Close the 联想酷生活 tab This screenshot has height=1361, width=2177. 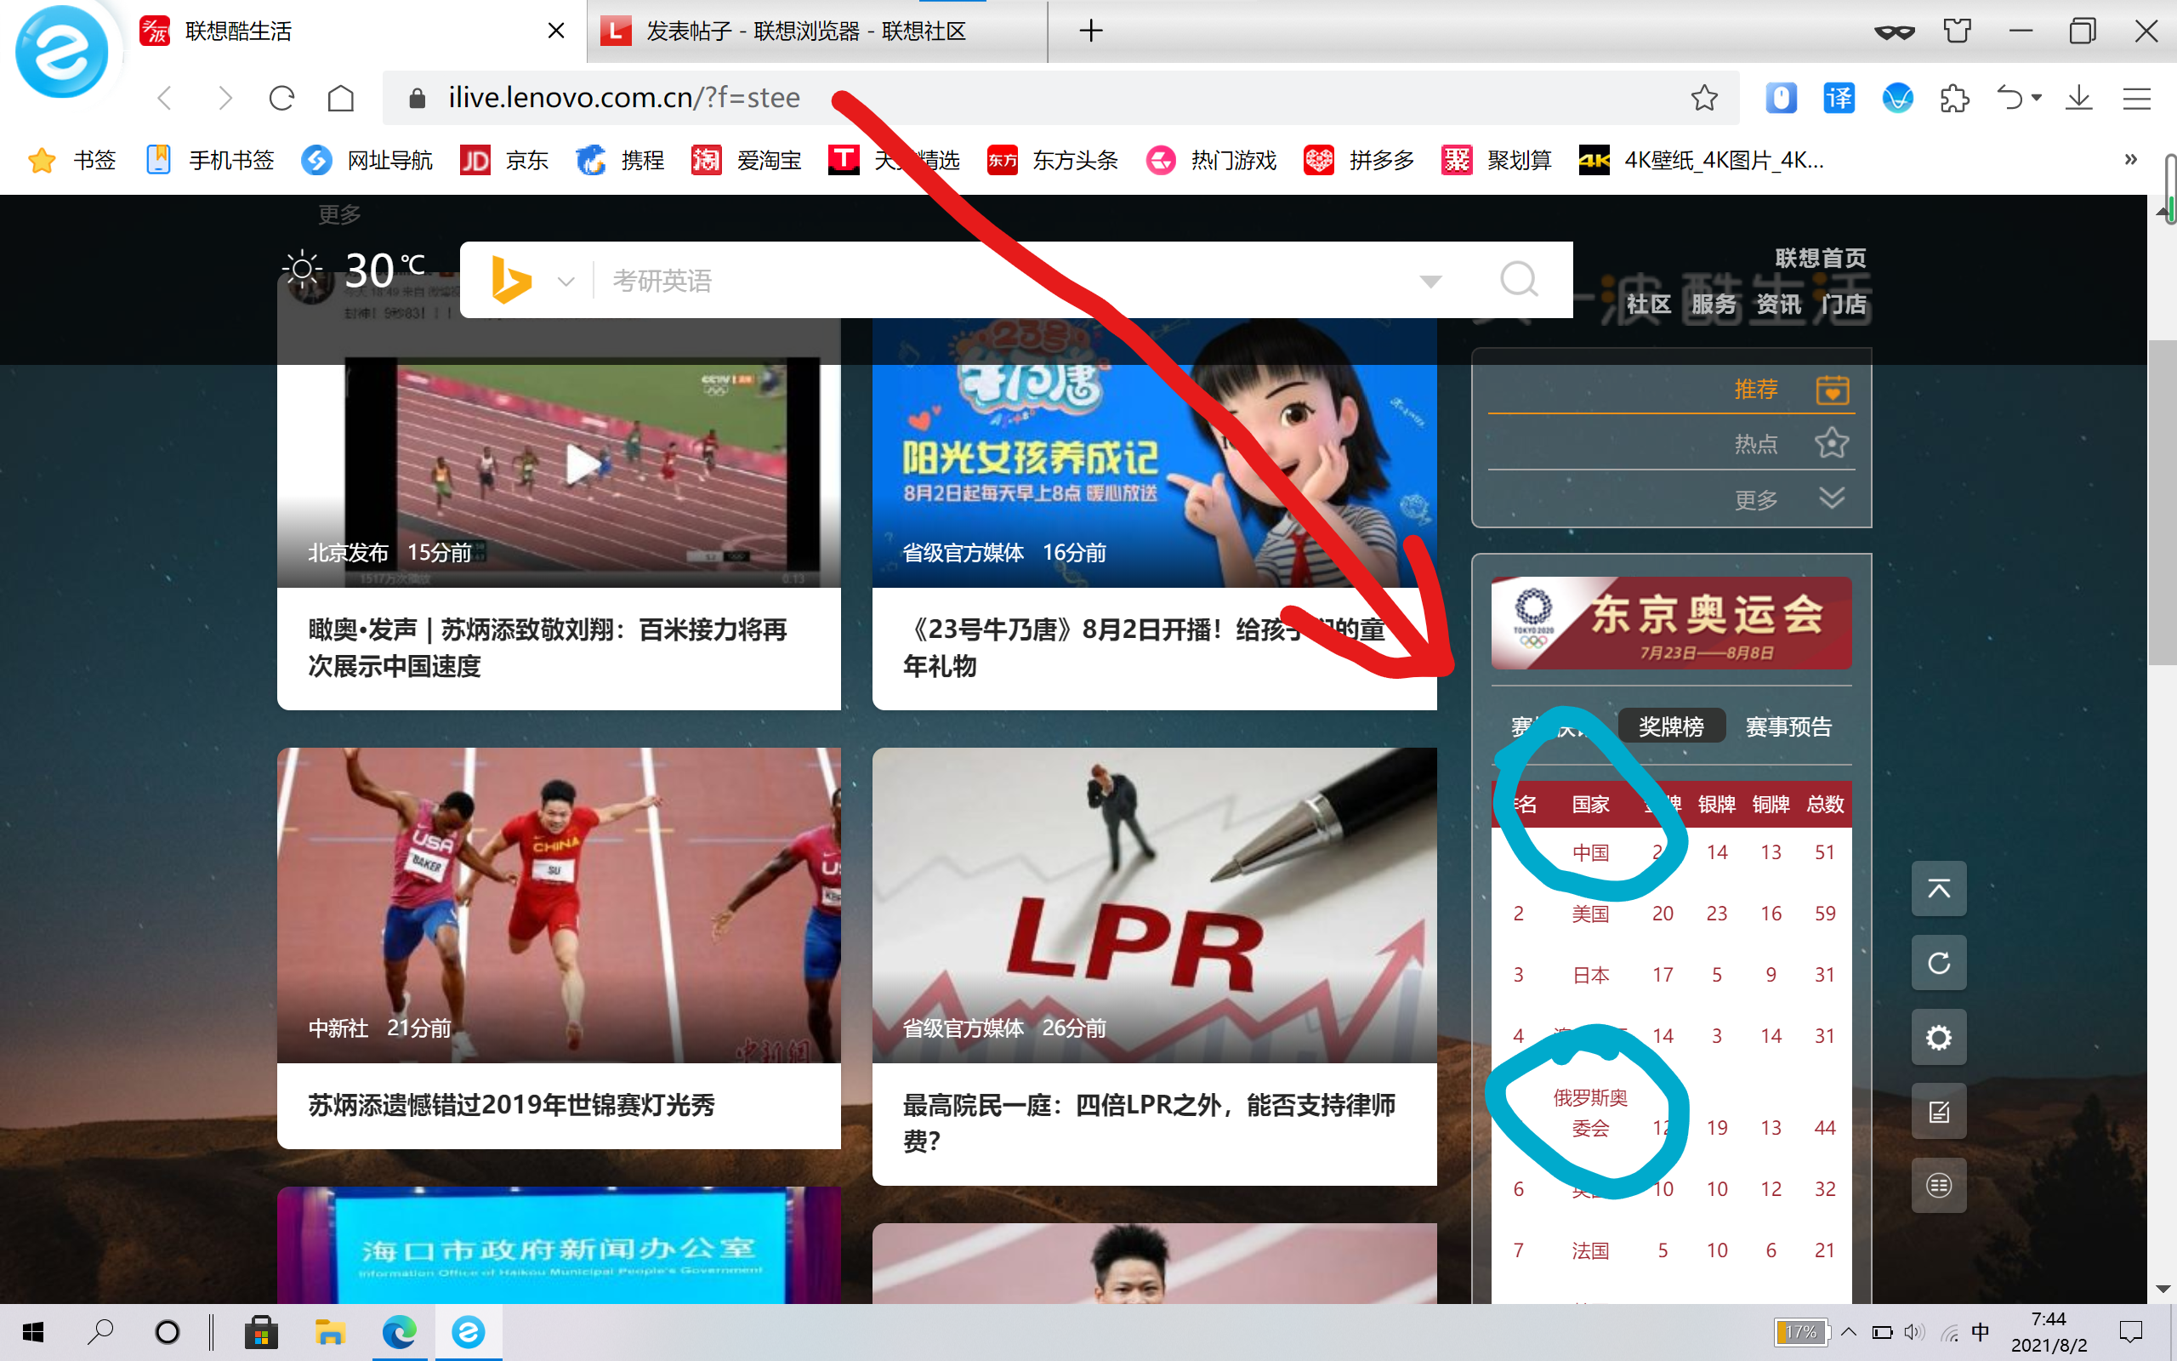[x=556, y=31]
